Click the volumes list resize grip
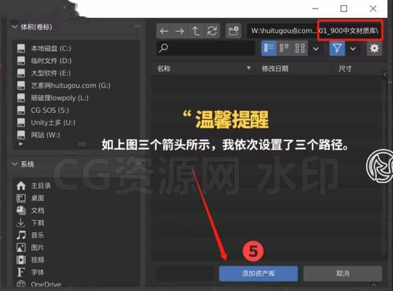 (82, 144)
